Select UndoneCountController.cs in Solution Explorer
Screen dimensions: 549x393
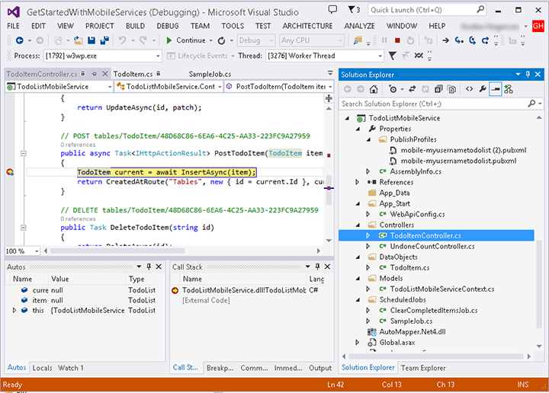click(432, 246)
